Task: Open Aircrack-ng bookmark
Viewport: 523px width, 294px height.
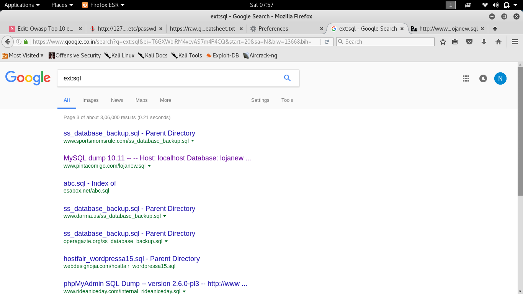Action: click(x=260, y=56)
